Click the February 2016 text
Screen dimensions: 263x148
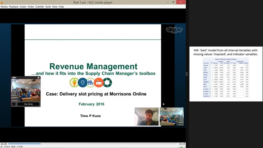[x=91, y=104]
